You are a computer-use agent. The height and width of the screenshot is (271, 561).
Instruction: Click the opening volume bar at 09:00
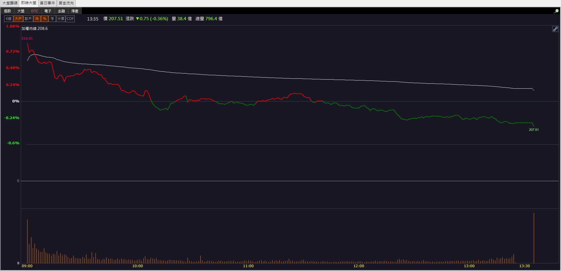pyautogui.click(x=27, y=241)
